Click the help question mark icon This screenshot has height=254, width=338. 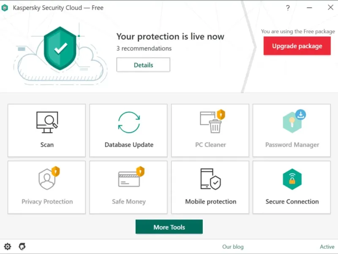click(288, 8)
